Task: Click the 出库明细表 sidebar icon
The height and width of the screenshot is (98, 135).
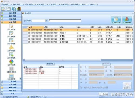Action: tap(11, 54)
